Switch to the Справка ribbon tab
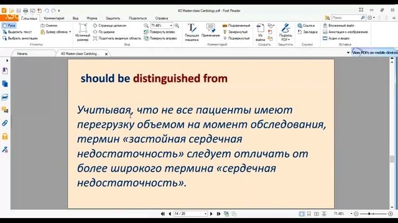 [x=162, y=18]
